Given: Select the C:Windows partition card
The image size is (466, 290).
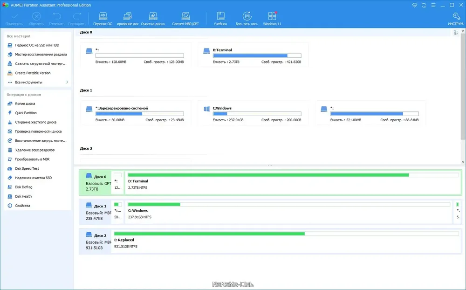Looking at the screenshot, I should click(x=253, y=113).
